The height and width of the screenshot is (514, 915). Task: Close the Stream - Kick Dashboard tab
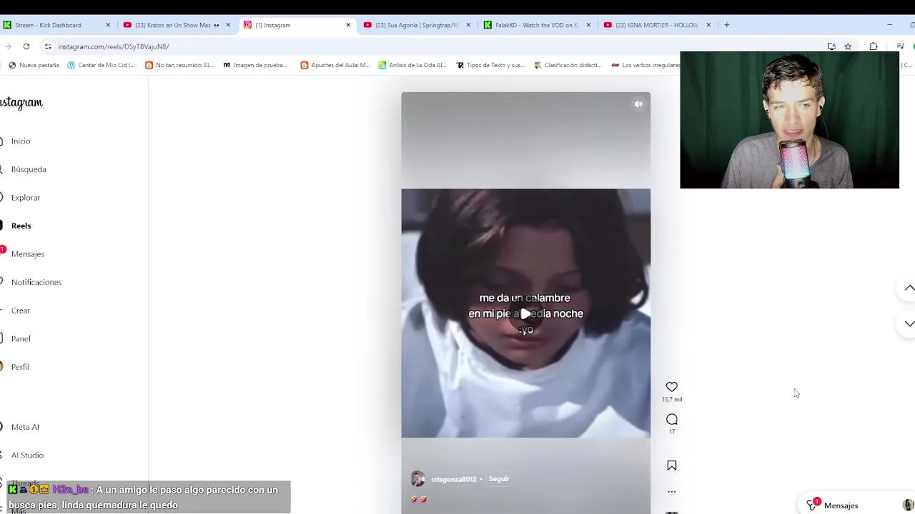[108, 25]
